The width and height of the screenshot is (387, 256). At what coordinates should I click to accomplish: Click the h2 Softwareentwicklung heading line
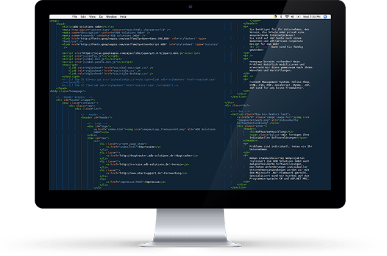point(271,132)
